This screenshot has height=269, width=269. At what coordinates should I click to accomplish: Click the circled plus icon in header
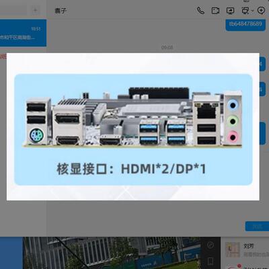pos(261,11)
